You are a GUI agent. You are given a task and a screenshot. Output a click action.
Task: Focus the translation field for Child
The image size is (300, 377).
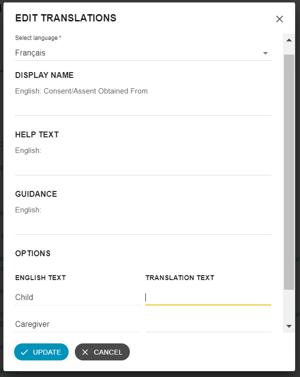click(x=208, y=298)
